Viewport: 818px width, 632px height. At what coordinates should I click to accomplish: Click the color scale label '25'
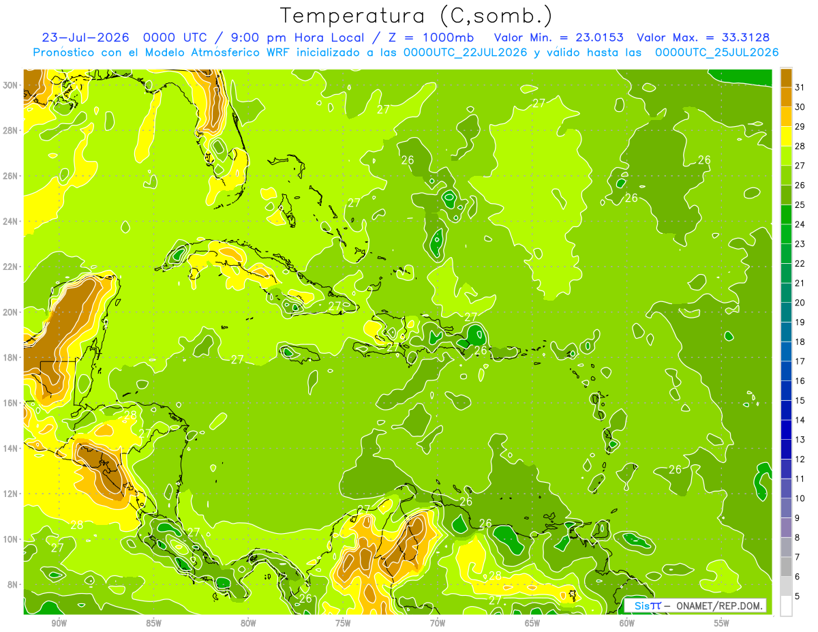click(800, 205)
